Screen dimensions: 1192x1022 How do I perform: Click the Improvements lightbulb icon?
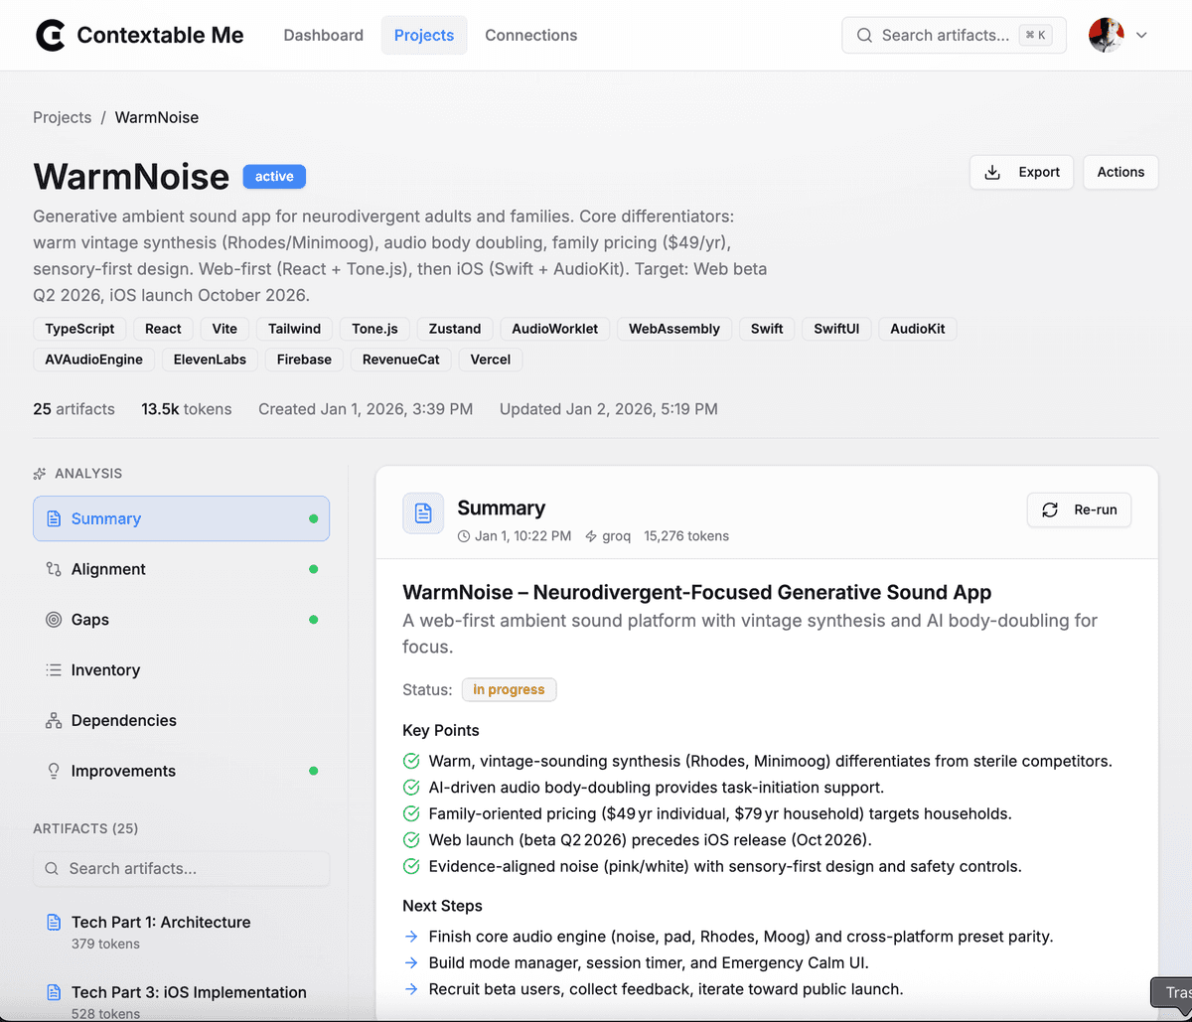[55, 771]
